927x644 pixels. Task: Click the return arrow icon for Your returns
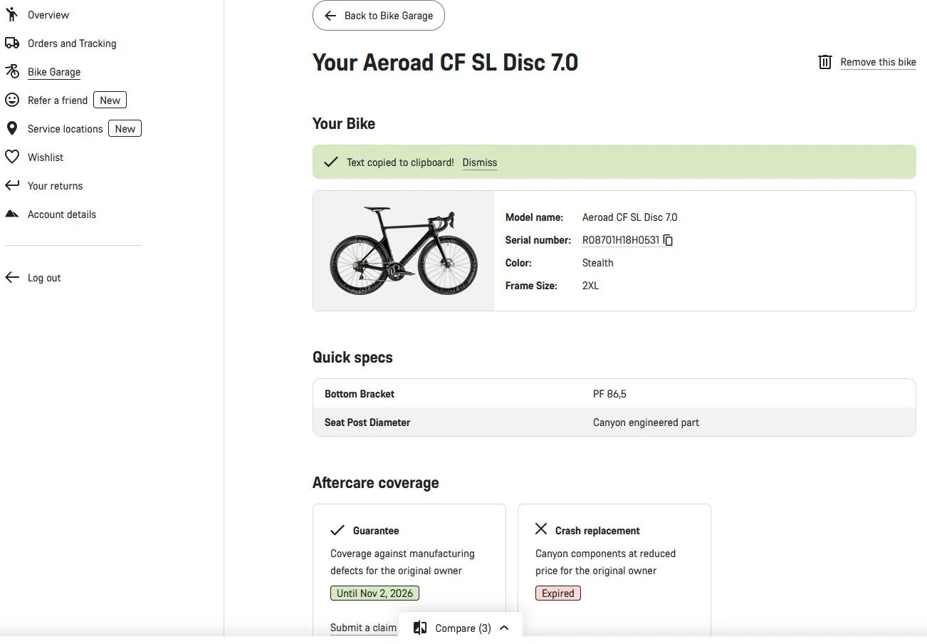pyautogui.click(x=12, y=186)
